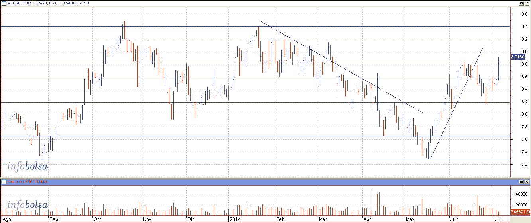Close the Volumen panel

(527, 182)
